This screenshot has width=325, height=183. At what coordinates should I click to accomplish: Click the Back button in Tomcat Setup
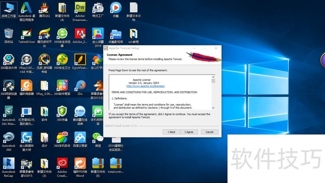coord(171,132)
